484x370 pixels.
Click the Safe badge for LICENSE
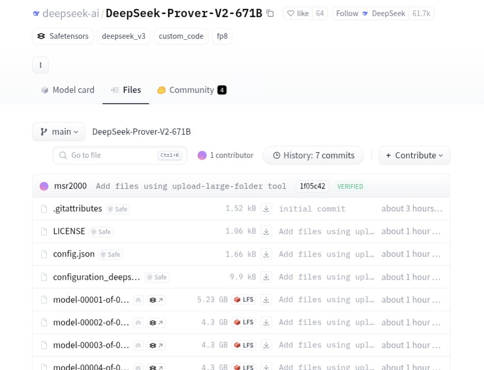[101, 232]
